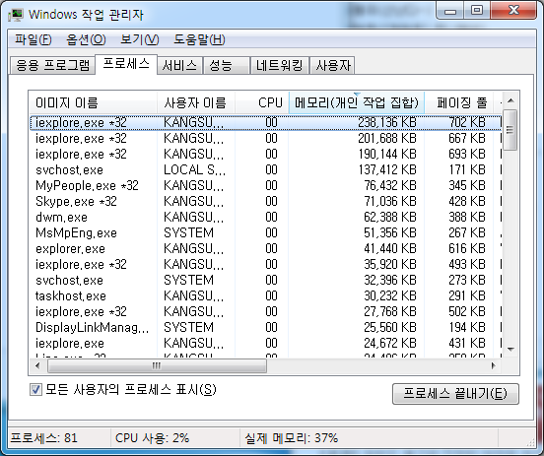Click the 프로세스 끝내기(E) button
This screenshot has width=544, height=456.
click(455, 394)
